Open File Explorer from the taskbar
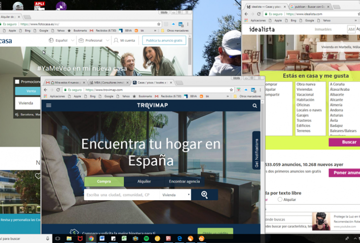This screenshot has width=360, height=243. (x=69, y=239)
